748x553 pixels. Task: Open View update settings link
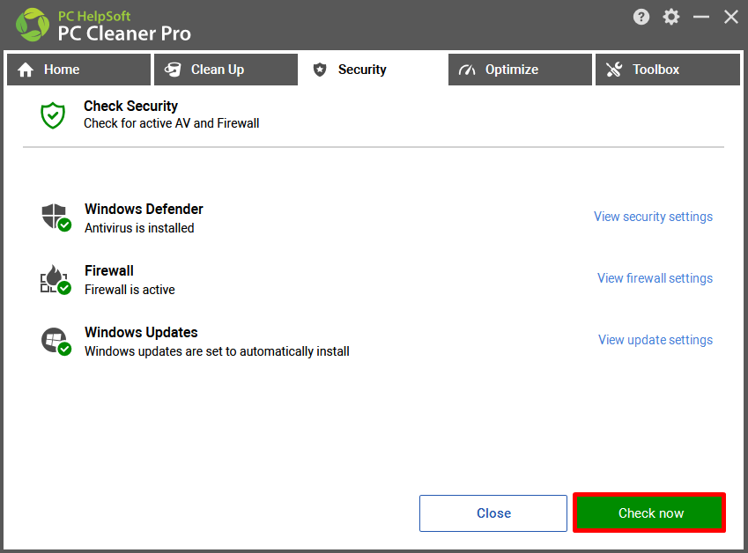pyautogui.click(x=655, y=340)
